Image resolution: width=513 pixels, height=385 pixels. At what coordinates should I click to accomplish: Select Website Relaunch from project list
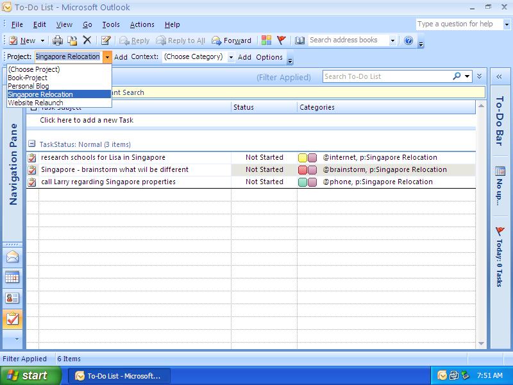59,103
